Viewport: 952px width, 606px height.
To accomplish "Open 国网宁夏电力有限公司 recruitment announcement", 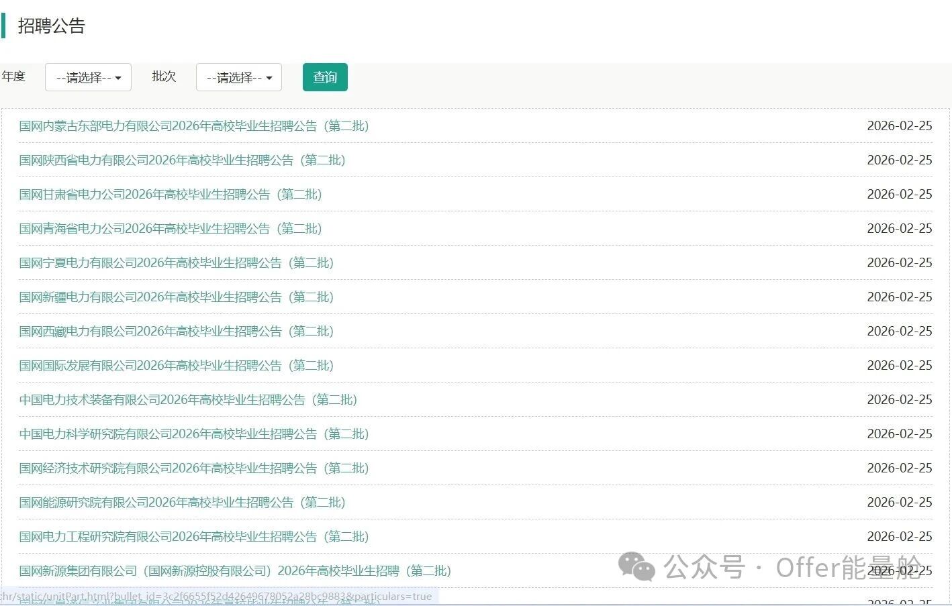I will (x=176, y=263).
